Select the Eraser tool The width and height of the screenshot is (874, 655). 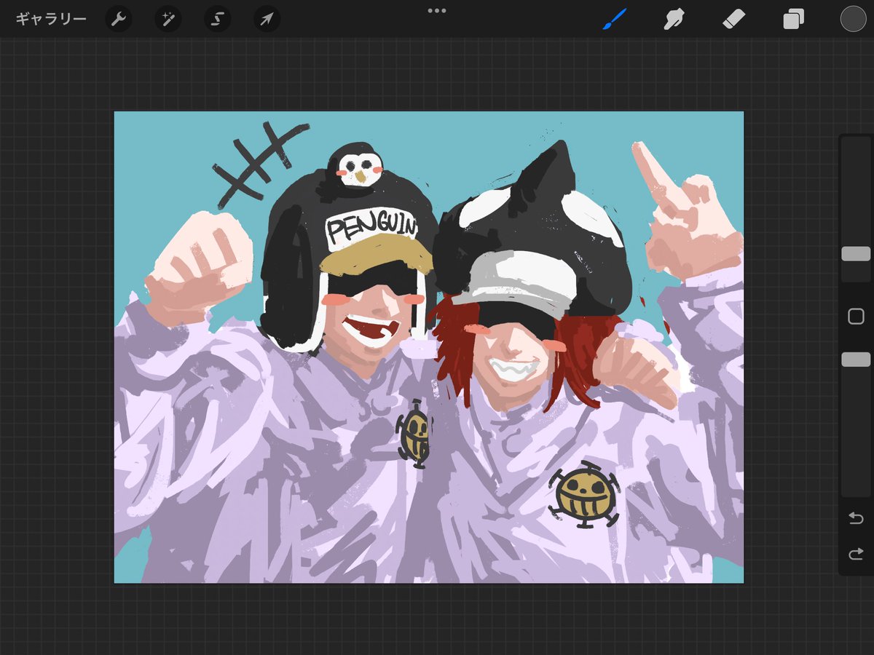pos(734,19)
